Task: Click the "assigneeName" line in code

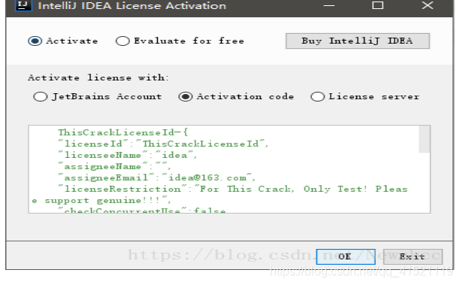Action: pyautogui.click(x=113, y=166)
